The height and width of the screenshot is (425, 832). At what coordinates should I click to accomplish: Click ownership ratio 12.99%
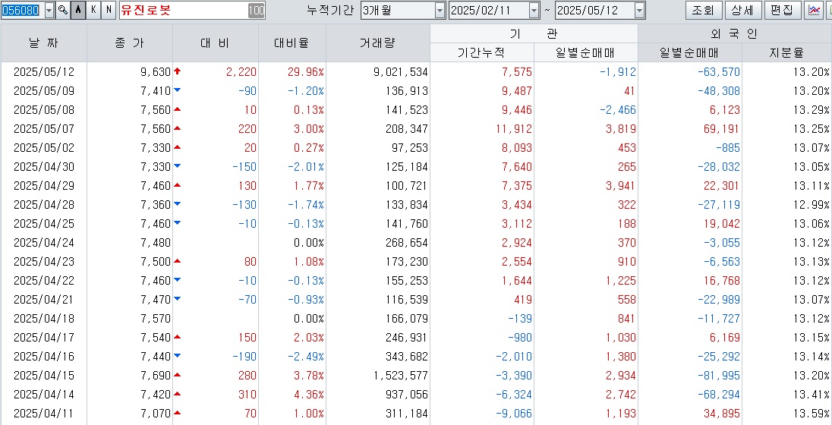click(x=812, y=205)
